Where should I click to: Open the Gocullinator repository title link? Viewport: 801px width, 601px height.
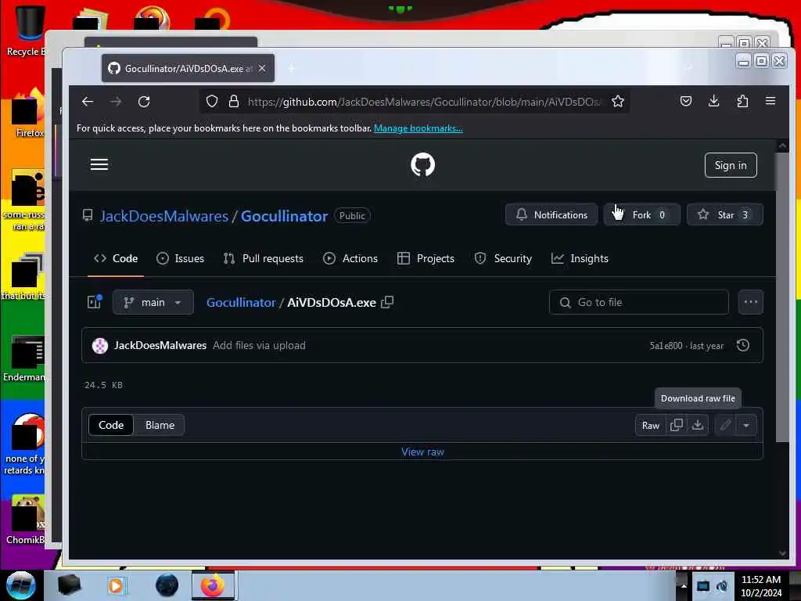tap(284, 216)
